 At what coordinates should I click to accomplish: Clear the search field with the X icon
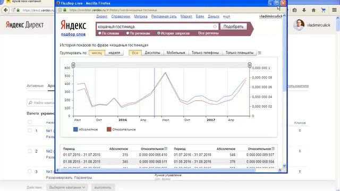click(x=215, y=27)
